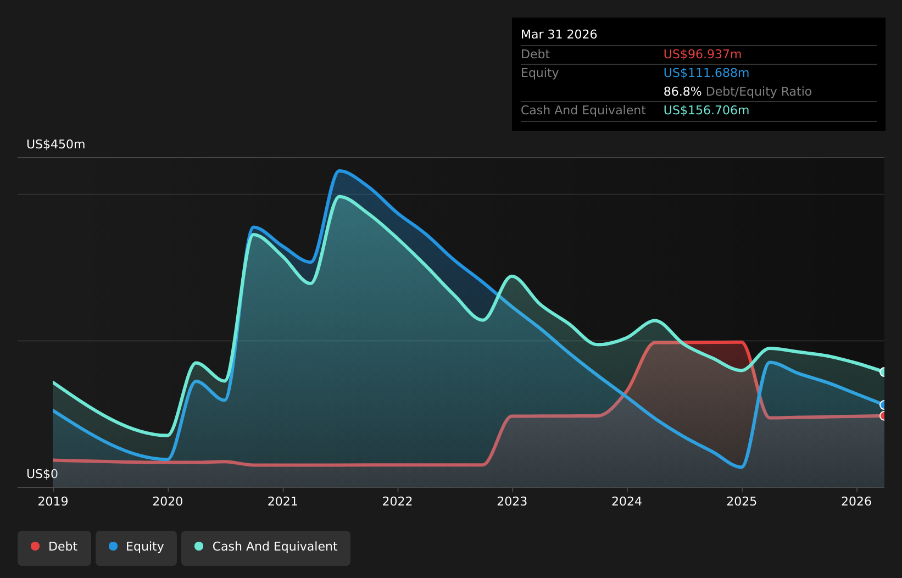Click the Equity row label in tooltip
902x578 pixels.
tap(539, 73)
